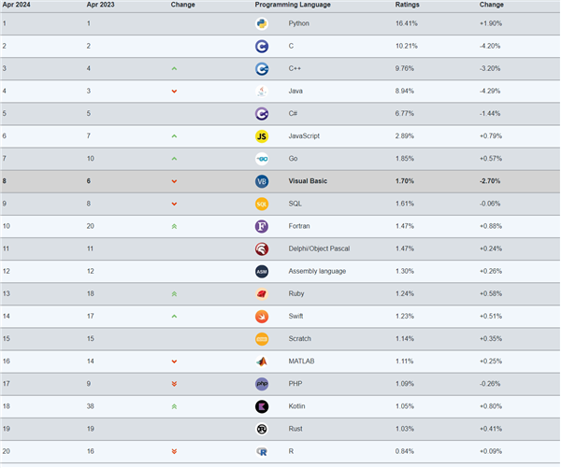Click the Ruby logo icon
The width and height of the screenshot is (561, 468).
coord(262,293)
